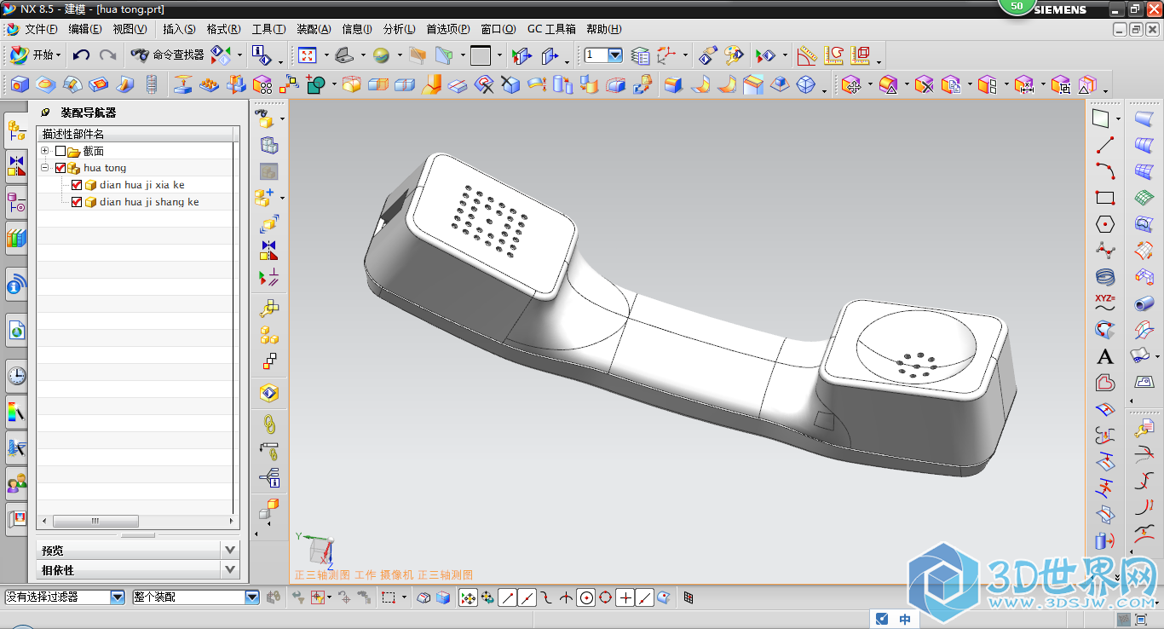Open the History clock sidebar tab
The width and height of the screenshot is (1164, 629).
(16, 375)
